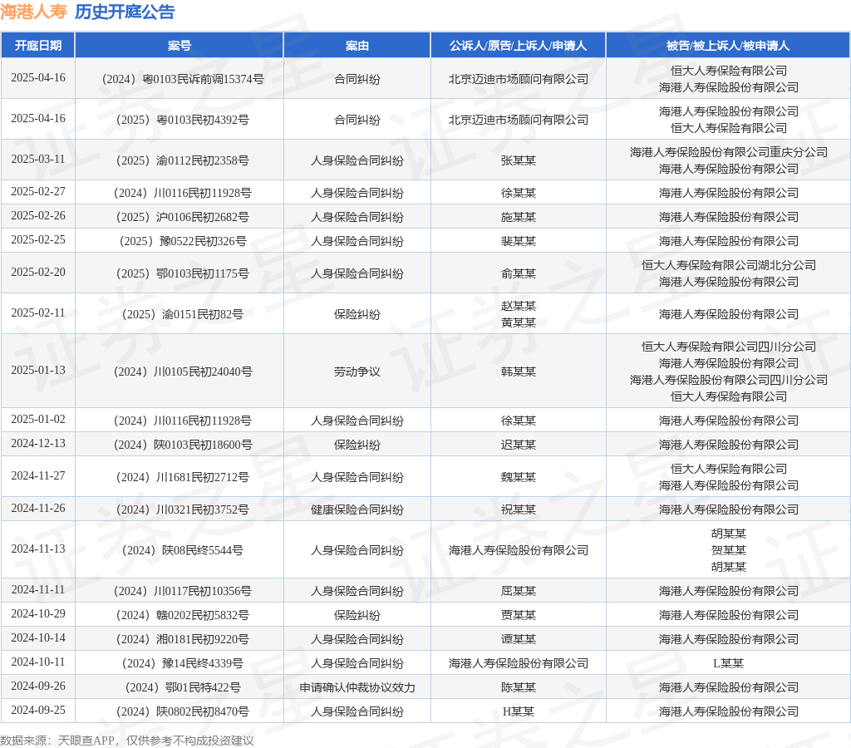The width and height of the screenshot is (851, 748).
Task: Click defendant L某某
Action: (728, 663)
